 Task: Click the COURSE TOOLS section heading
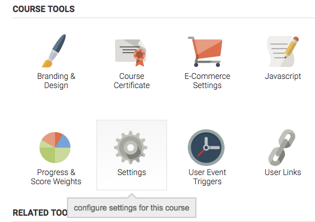[x=44, y=9]
